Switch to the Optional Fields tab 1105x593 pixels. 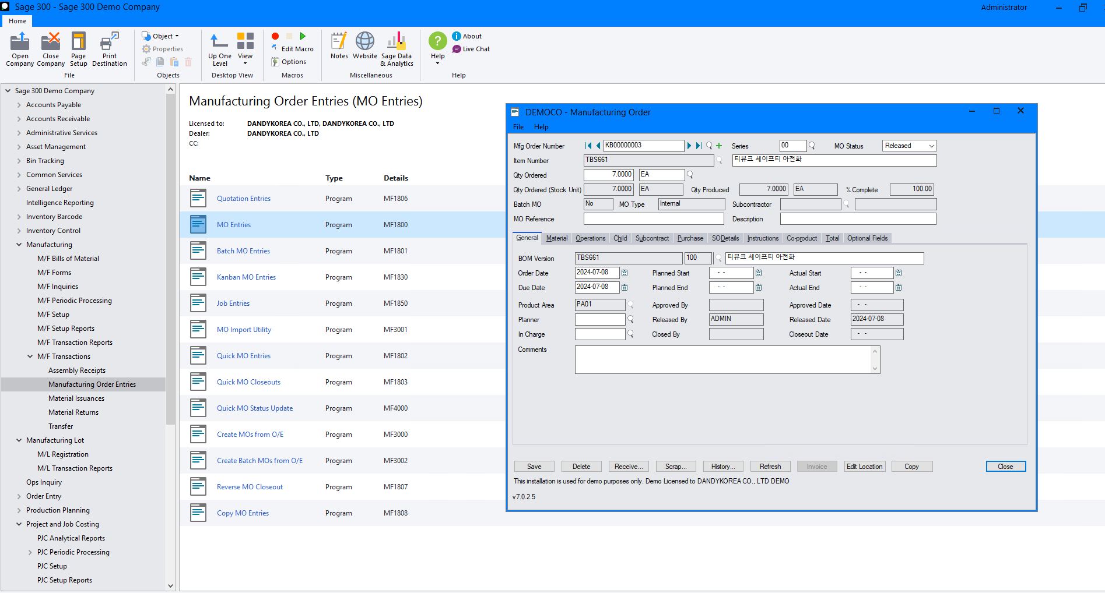click(867, 238)
